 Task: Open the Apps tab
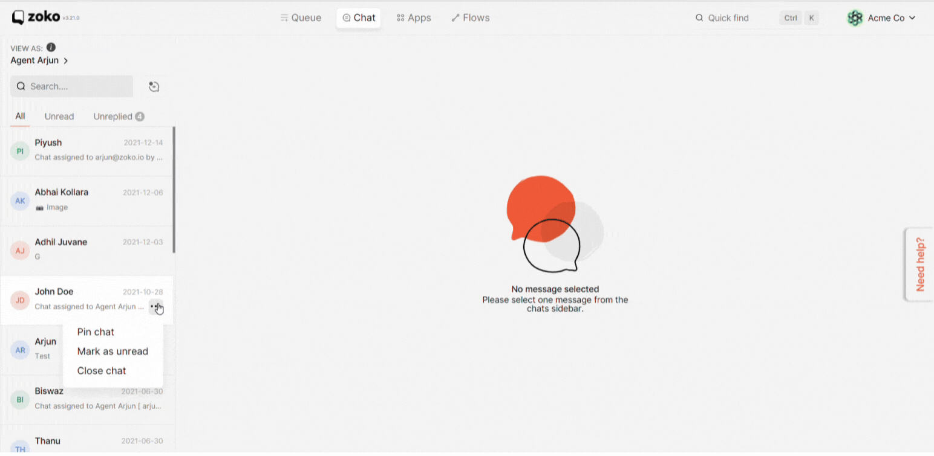pos(414,18)
